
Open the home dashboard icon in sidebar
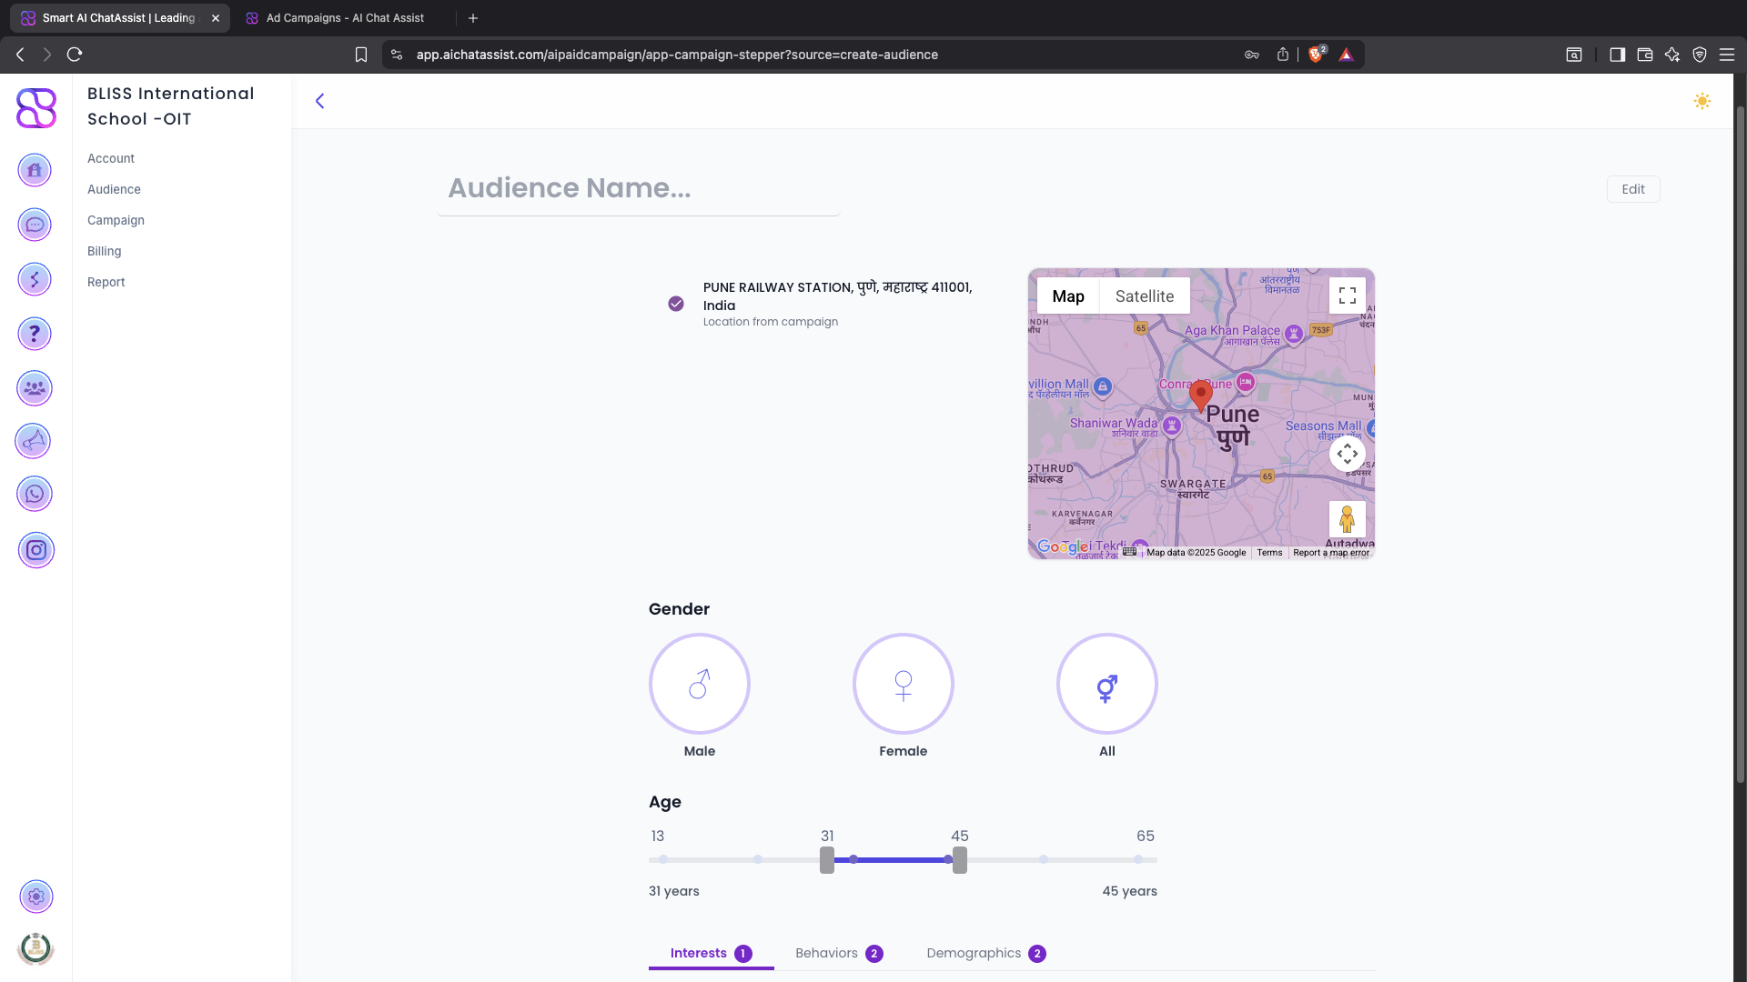[x=35, y=170]
